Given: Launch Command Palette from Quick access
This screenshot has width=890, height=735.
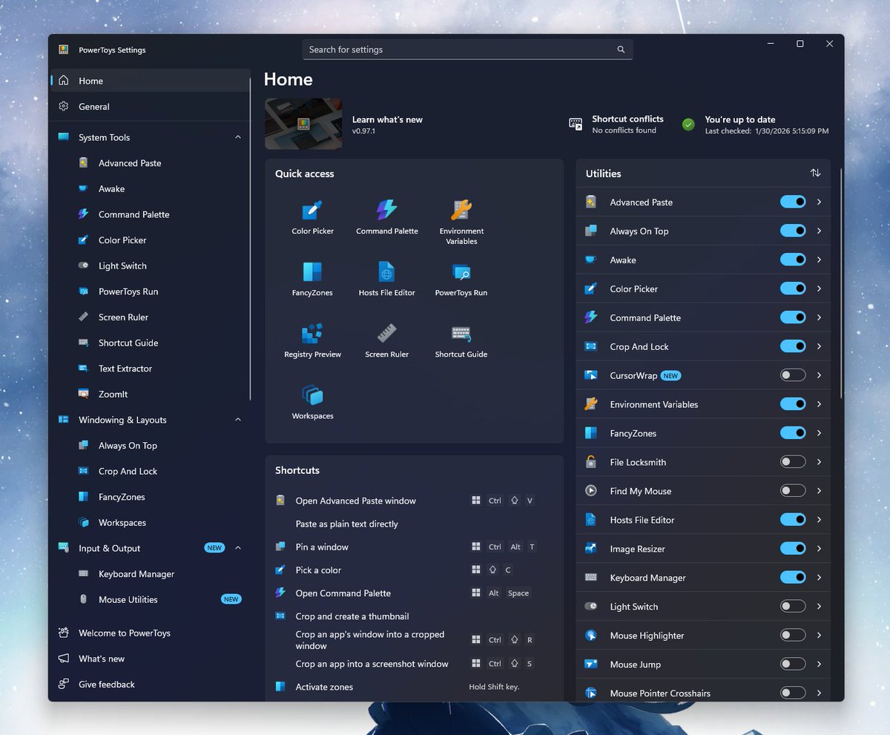Looking at the screenshot, I should (x=386, y=217).
